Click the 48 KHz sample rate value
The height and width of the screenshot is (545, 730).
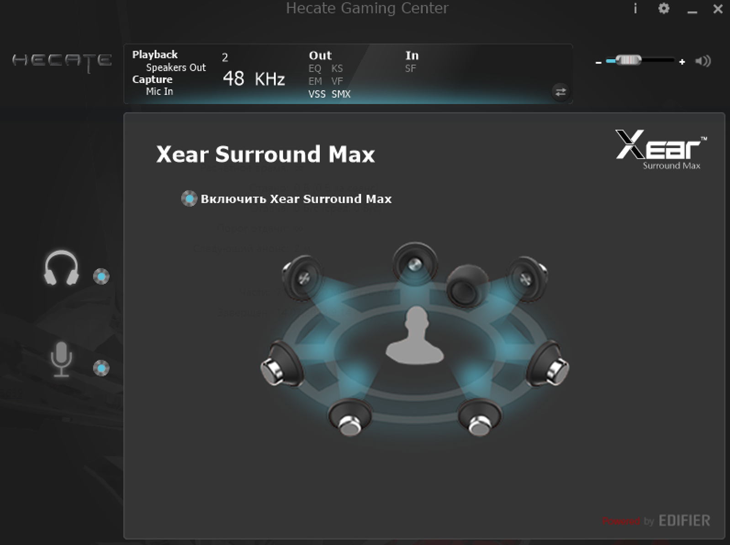254,79
